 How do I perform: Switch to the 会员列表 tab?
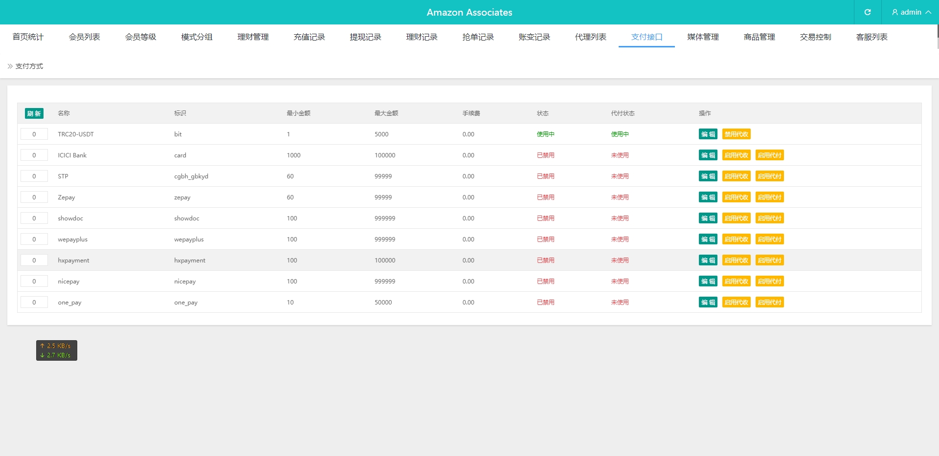click(84, 37)
